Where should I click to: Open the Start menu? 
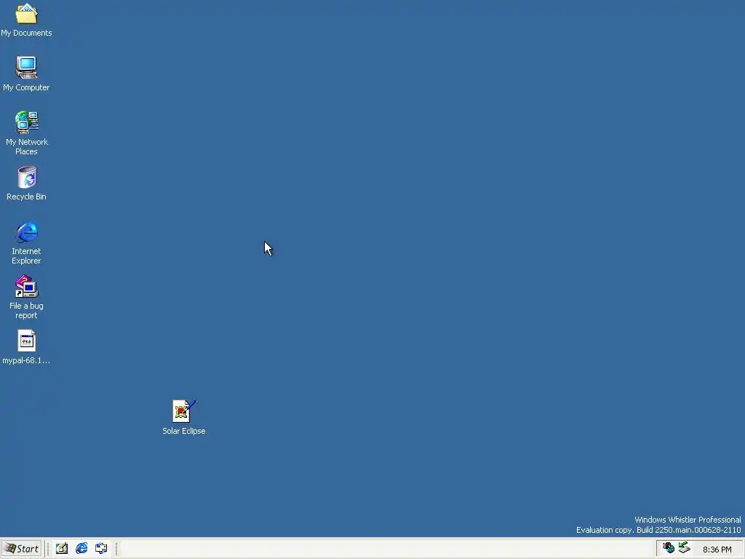(22, 549)
